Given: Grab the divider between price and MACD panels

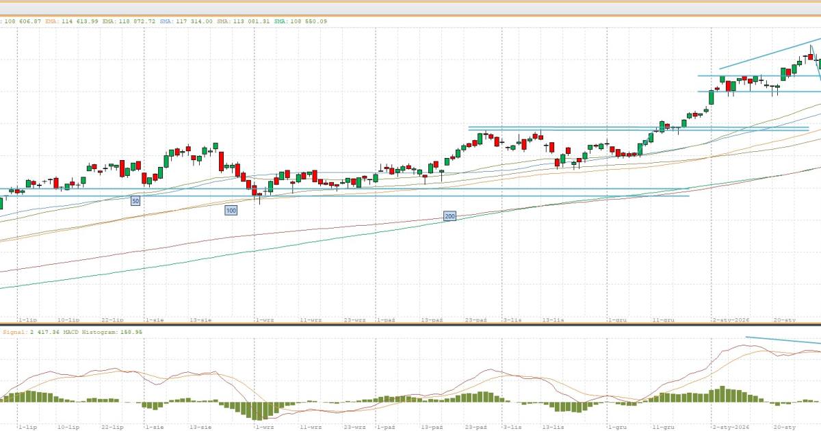Looking at the screenshot, I should [x=410, y=325].
